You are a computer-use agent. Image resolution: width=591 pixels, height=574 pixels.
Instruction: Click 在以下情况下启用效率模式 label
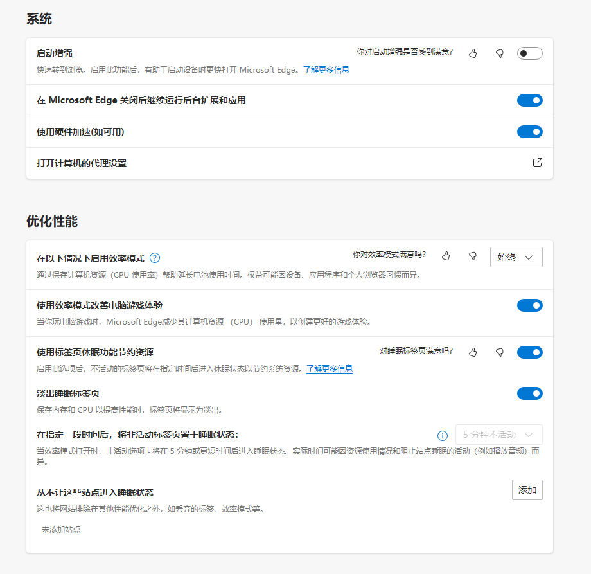click(91, 258)
